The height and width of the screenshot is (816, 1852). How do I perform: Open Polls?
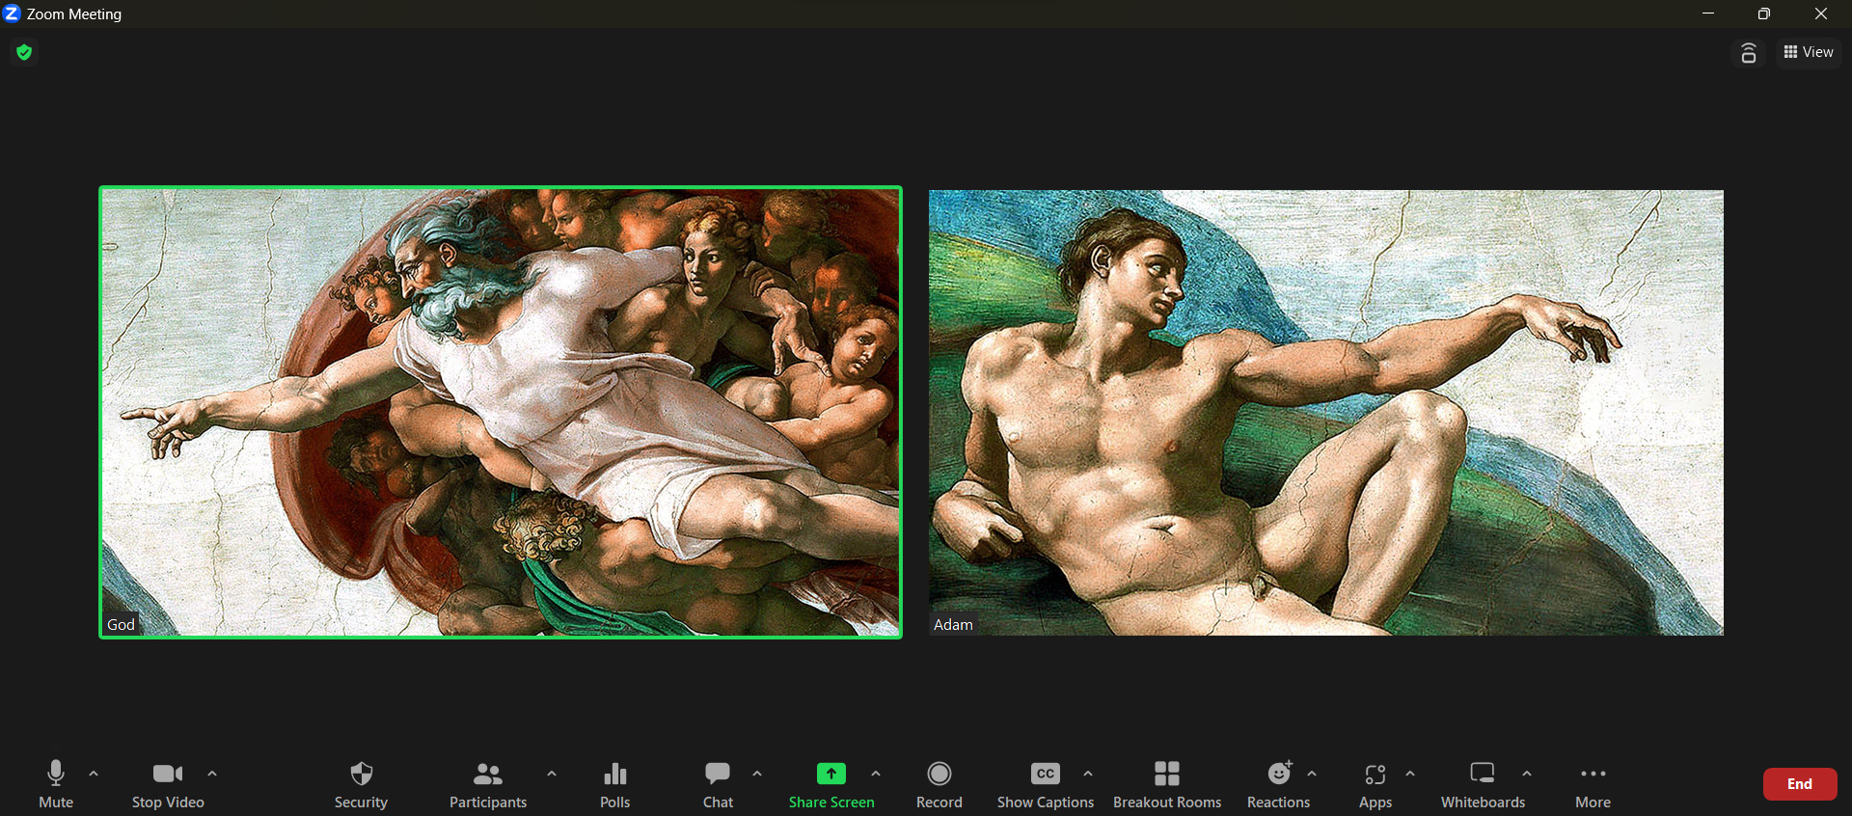coord(615,784)
